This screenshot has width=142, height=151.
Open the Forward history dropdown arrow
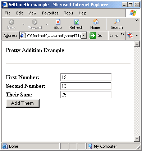46,25
